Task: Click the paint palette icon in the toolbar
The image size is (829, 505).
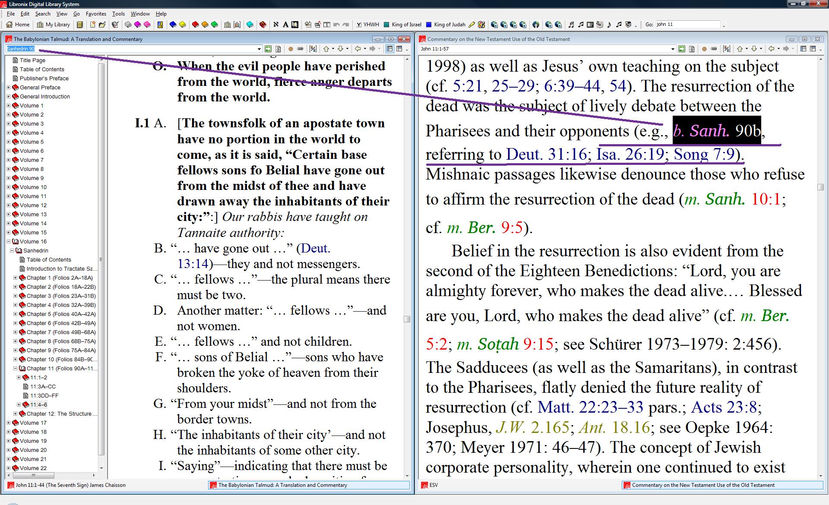Action: tap(482, 25)
